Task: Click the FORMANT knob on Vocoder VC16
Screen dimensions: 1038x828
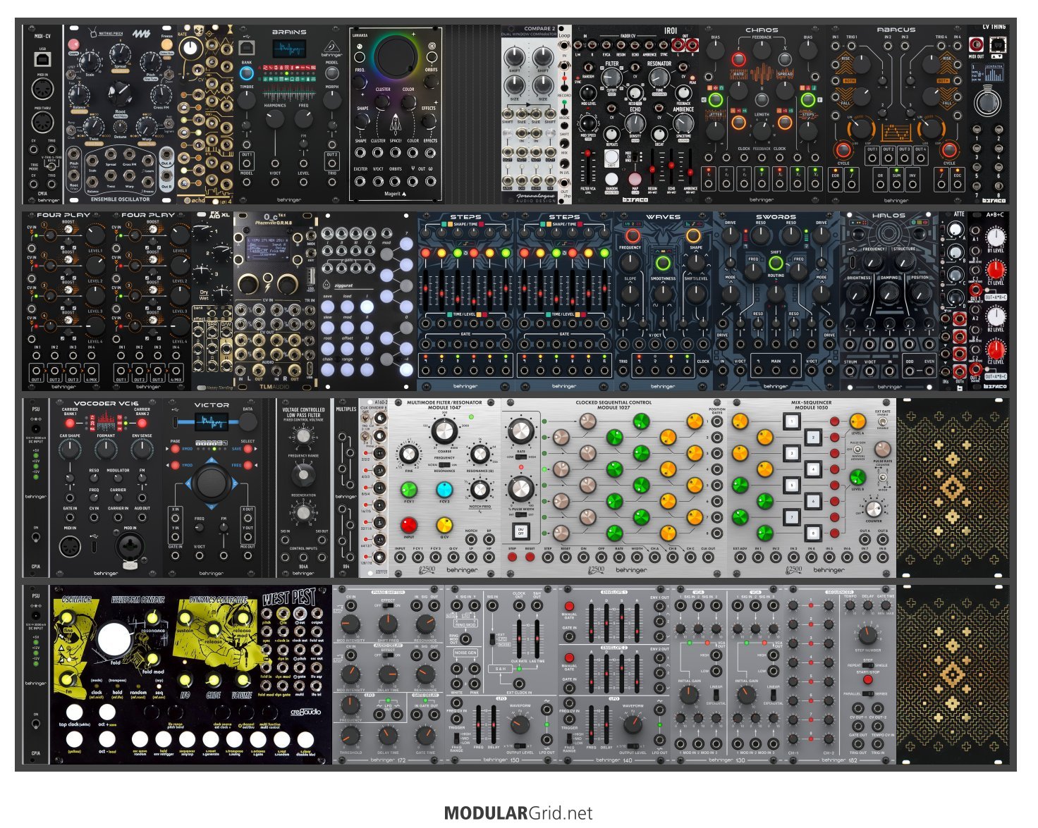Action: (x=106, y=449)
